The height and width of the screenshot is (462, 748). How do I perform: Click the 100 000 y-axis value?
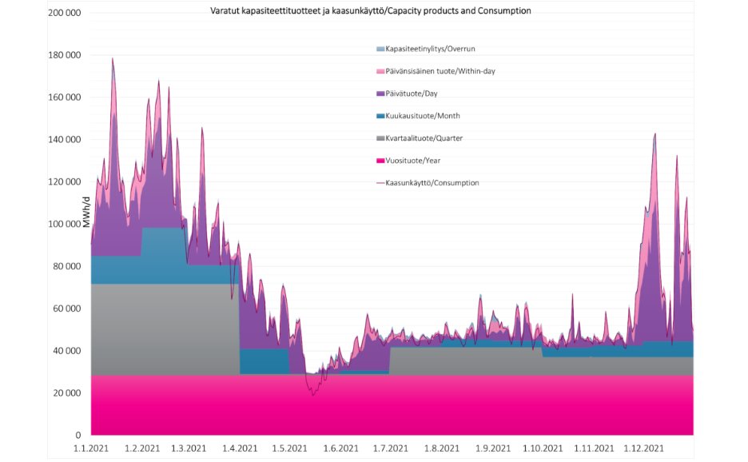pyautogui.click(x=65, y=224)
